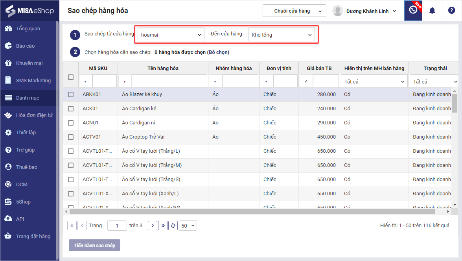Click the refresh icon in pagination bar
This screenshot has width=462, height=261.
click(173, 226)
